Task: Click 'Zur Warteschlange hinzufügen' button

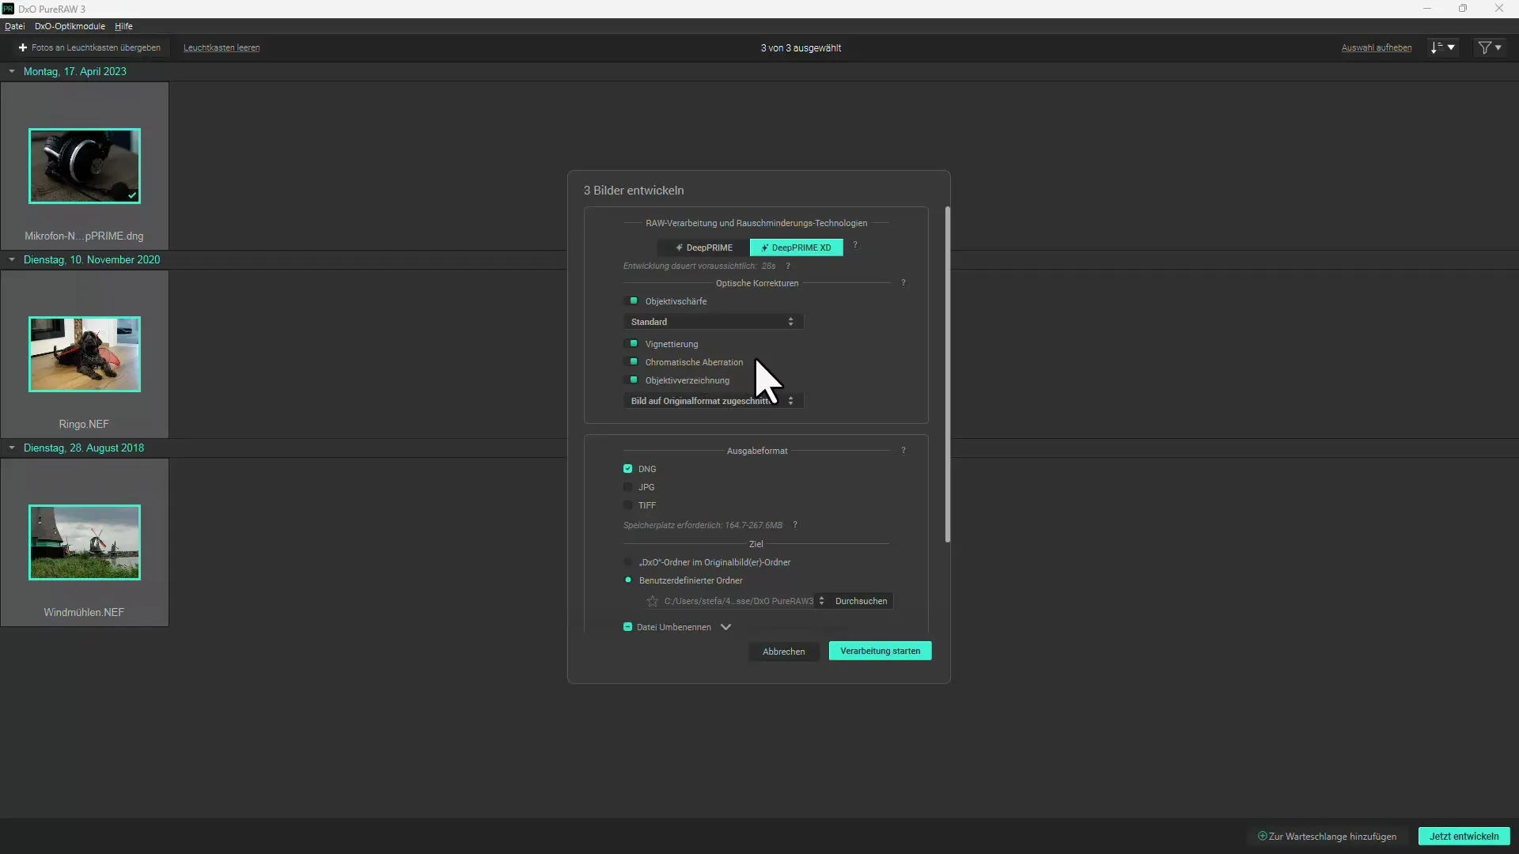Action: click(1327, 837)
